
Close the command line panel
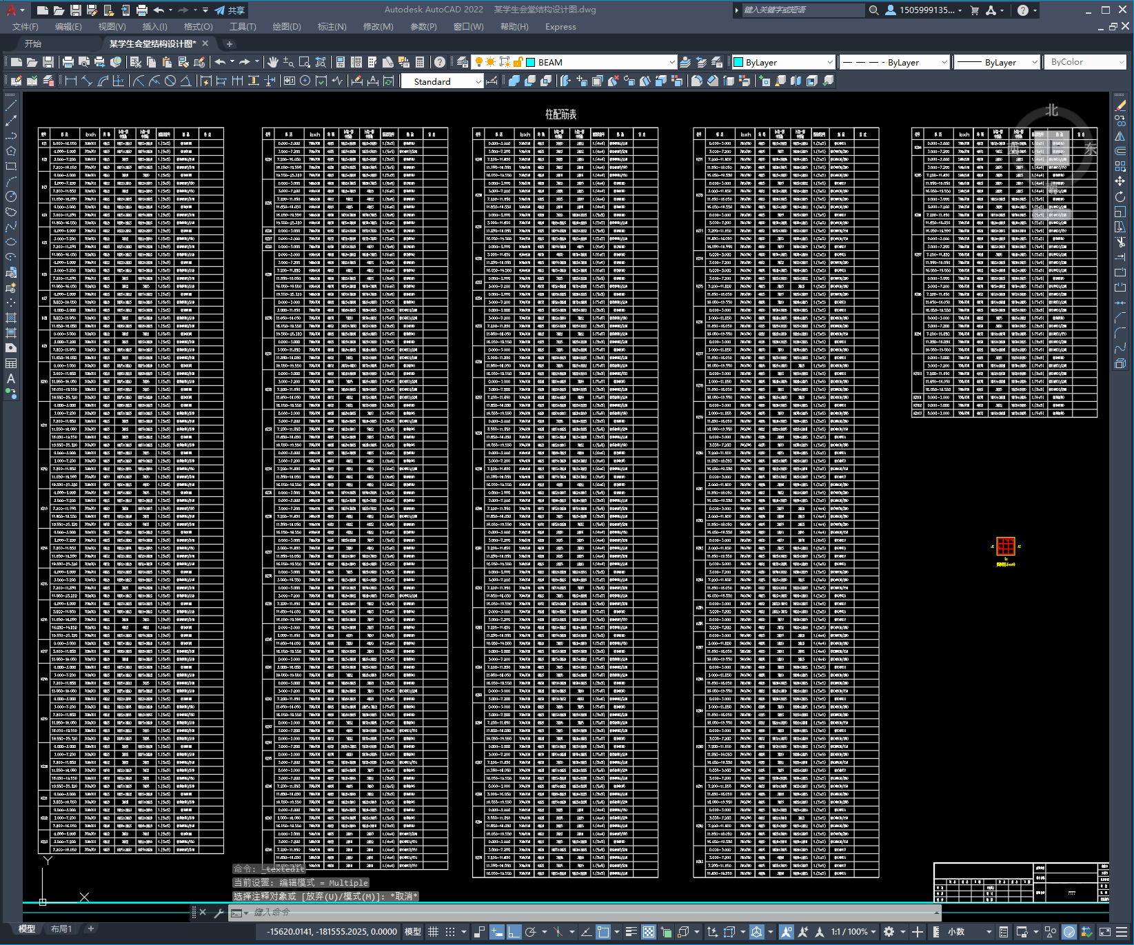[x=203, y=913]
